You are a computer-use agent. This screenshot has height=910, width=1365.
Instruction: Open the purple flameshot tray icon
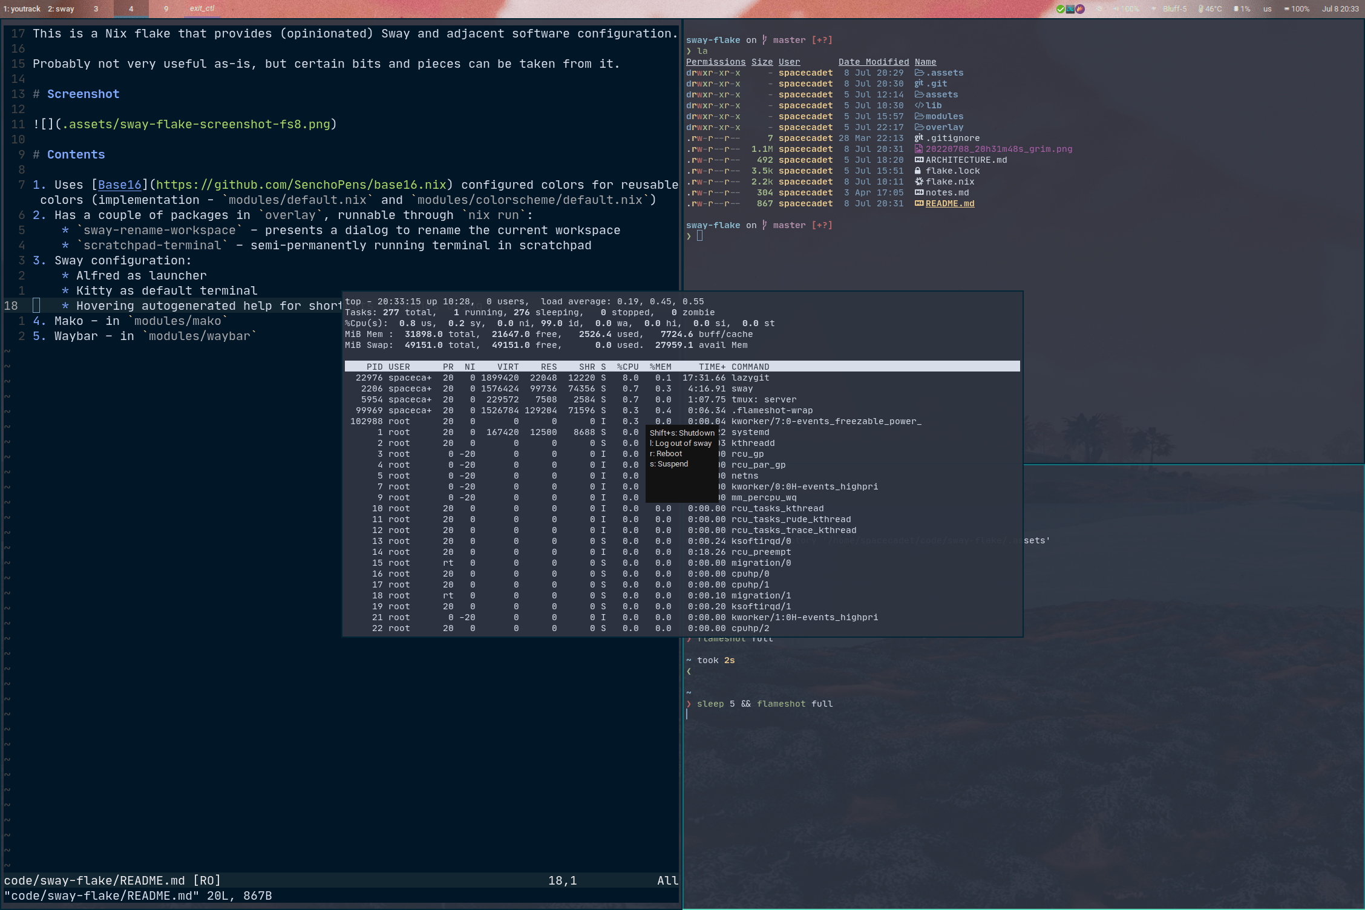[x=1080, y=9]
